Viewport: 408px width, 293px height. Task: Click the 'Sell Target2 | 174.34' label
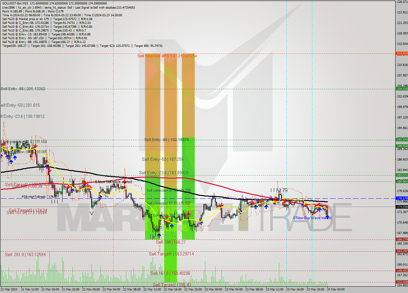pyautogui.click(x=28, y=211)
